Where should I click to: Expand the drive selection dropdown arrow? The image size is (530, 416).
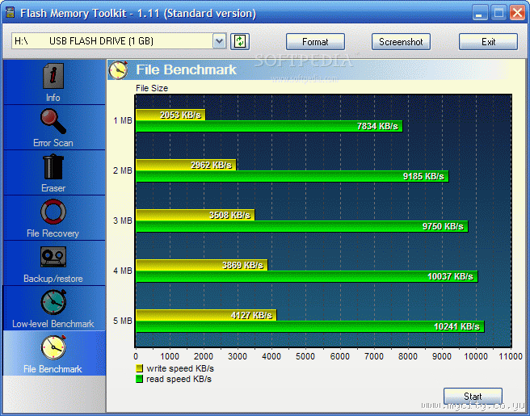coord(220,41)
